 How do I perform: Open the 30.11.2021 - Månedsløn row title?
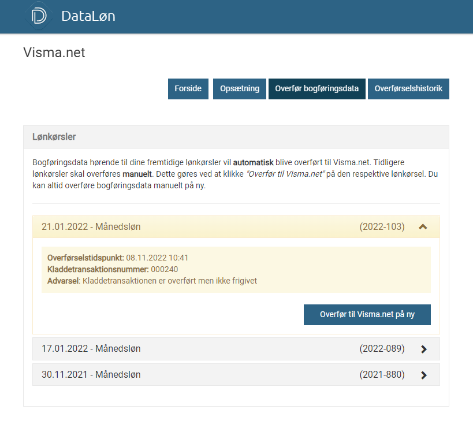91,375
